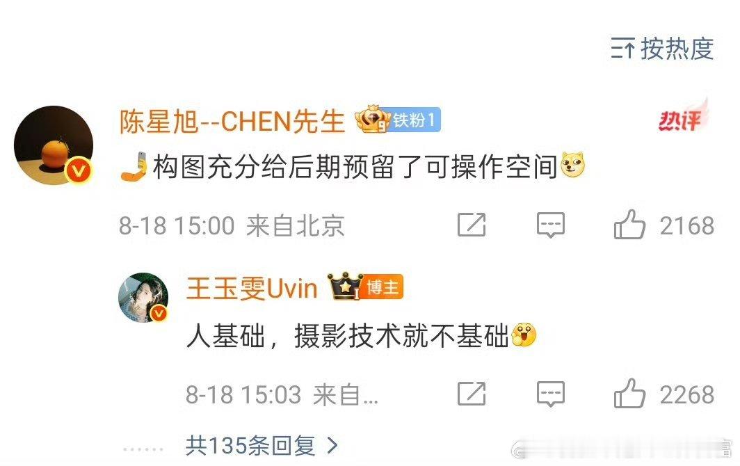The width and height of the screenshot is (740, 466).
Task: Open 陈星旭--CHEN先生 username link
Action: tap(232, 121)
